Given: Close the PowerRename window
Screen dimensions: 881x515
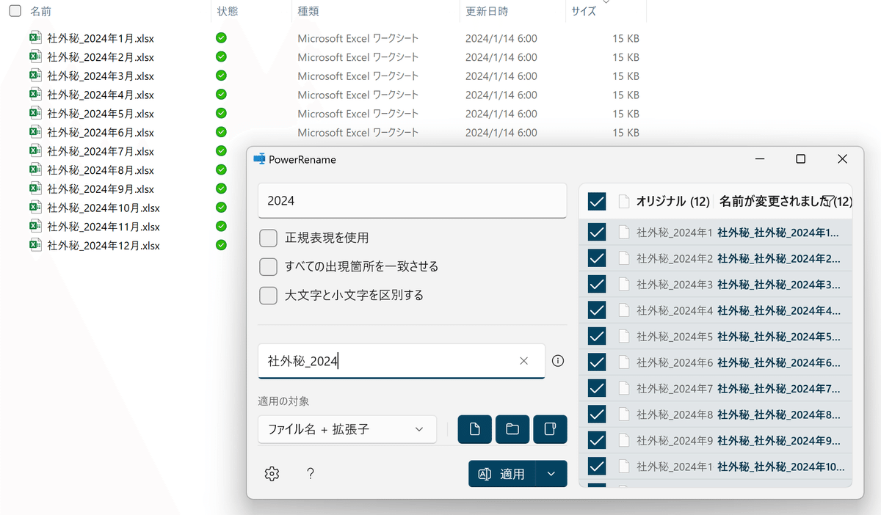Looking at the screenshot, I should click(x=843, y=159).
